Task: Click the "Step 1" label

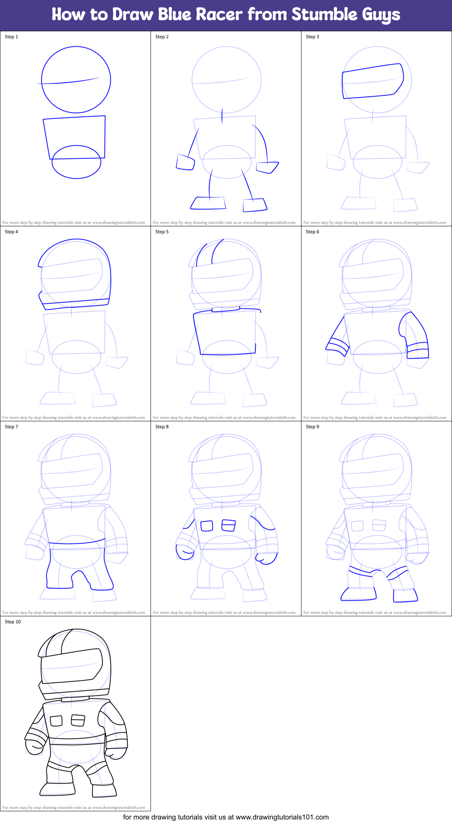Action: pos(11,37)
